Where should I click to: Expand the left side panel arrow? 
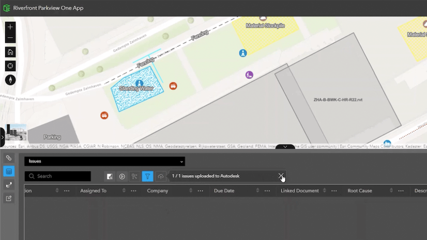click(2, 137)
